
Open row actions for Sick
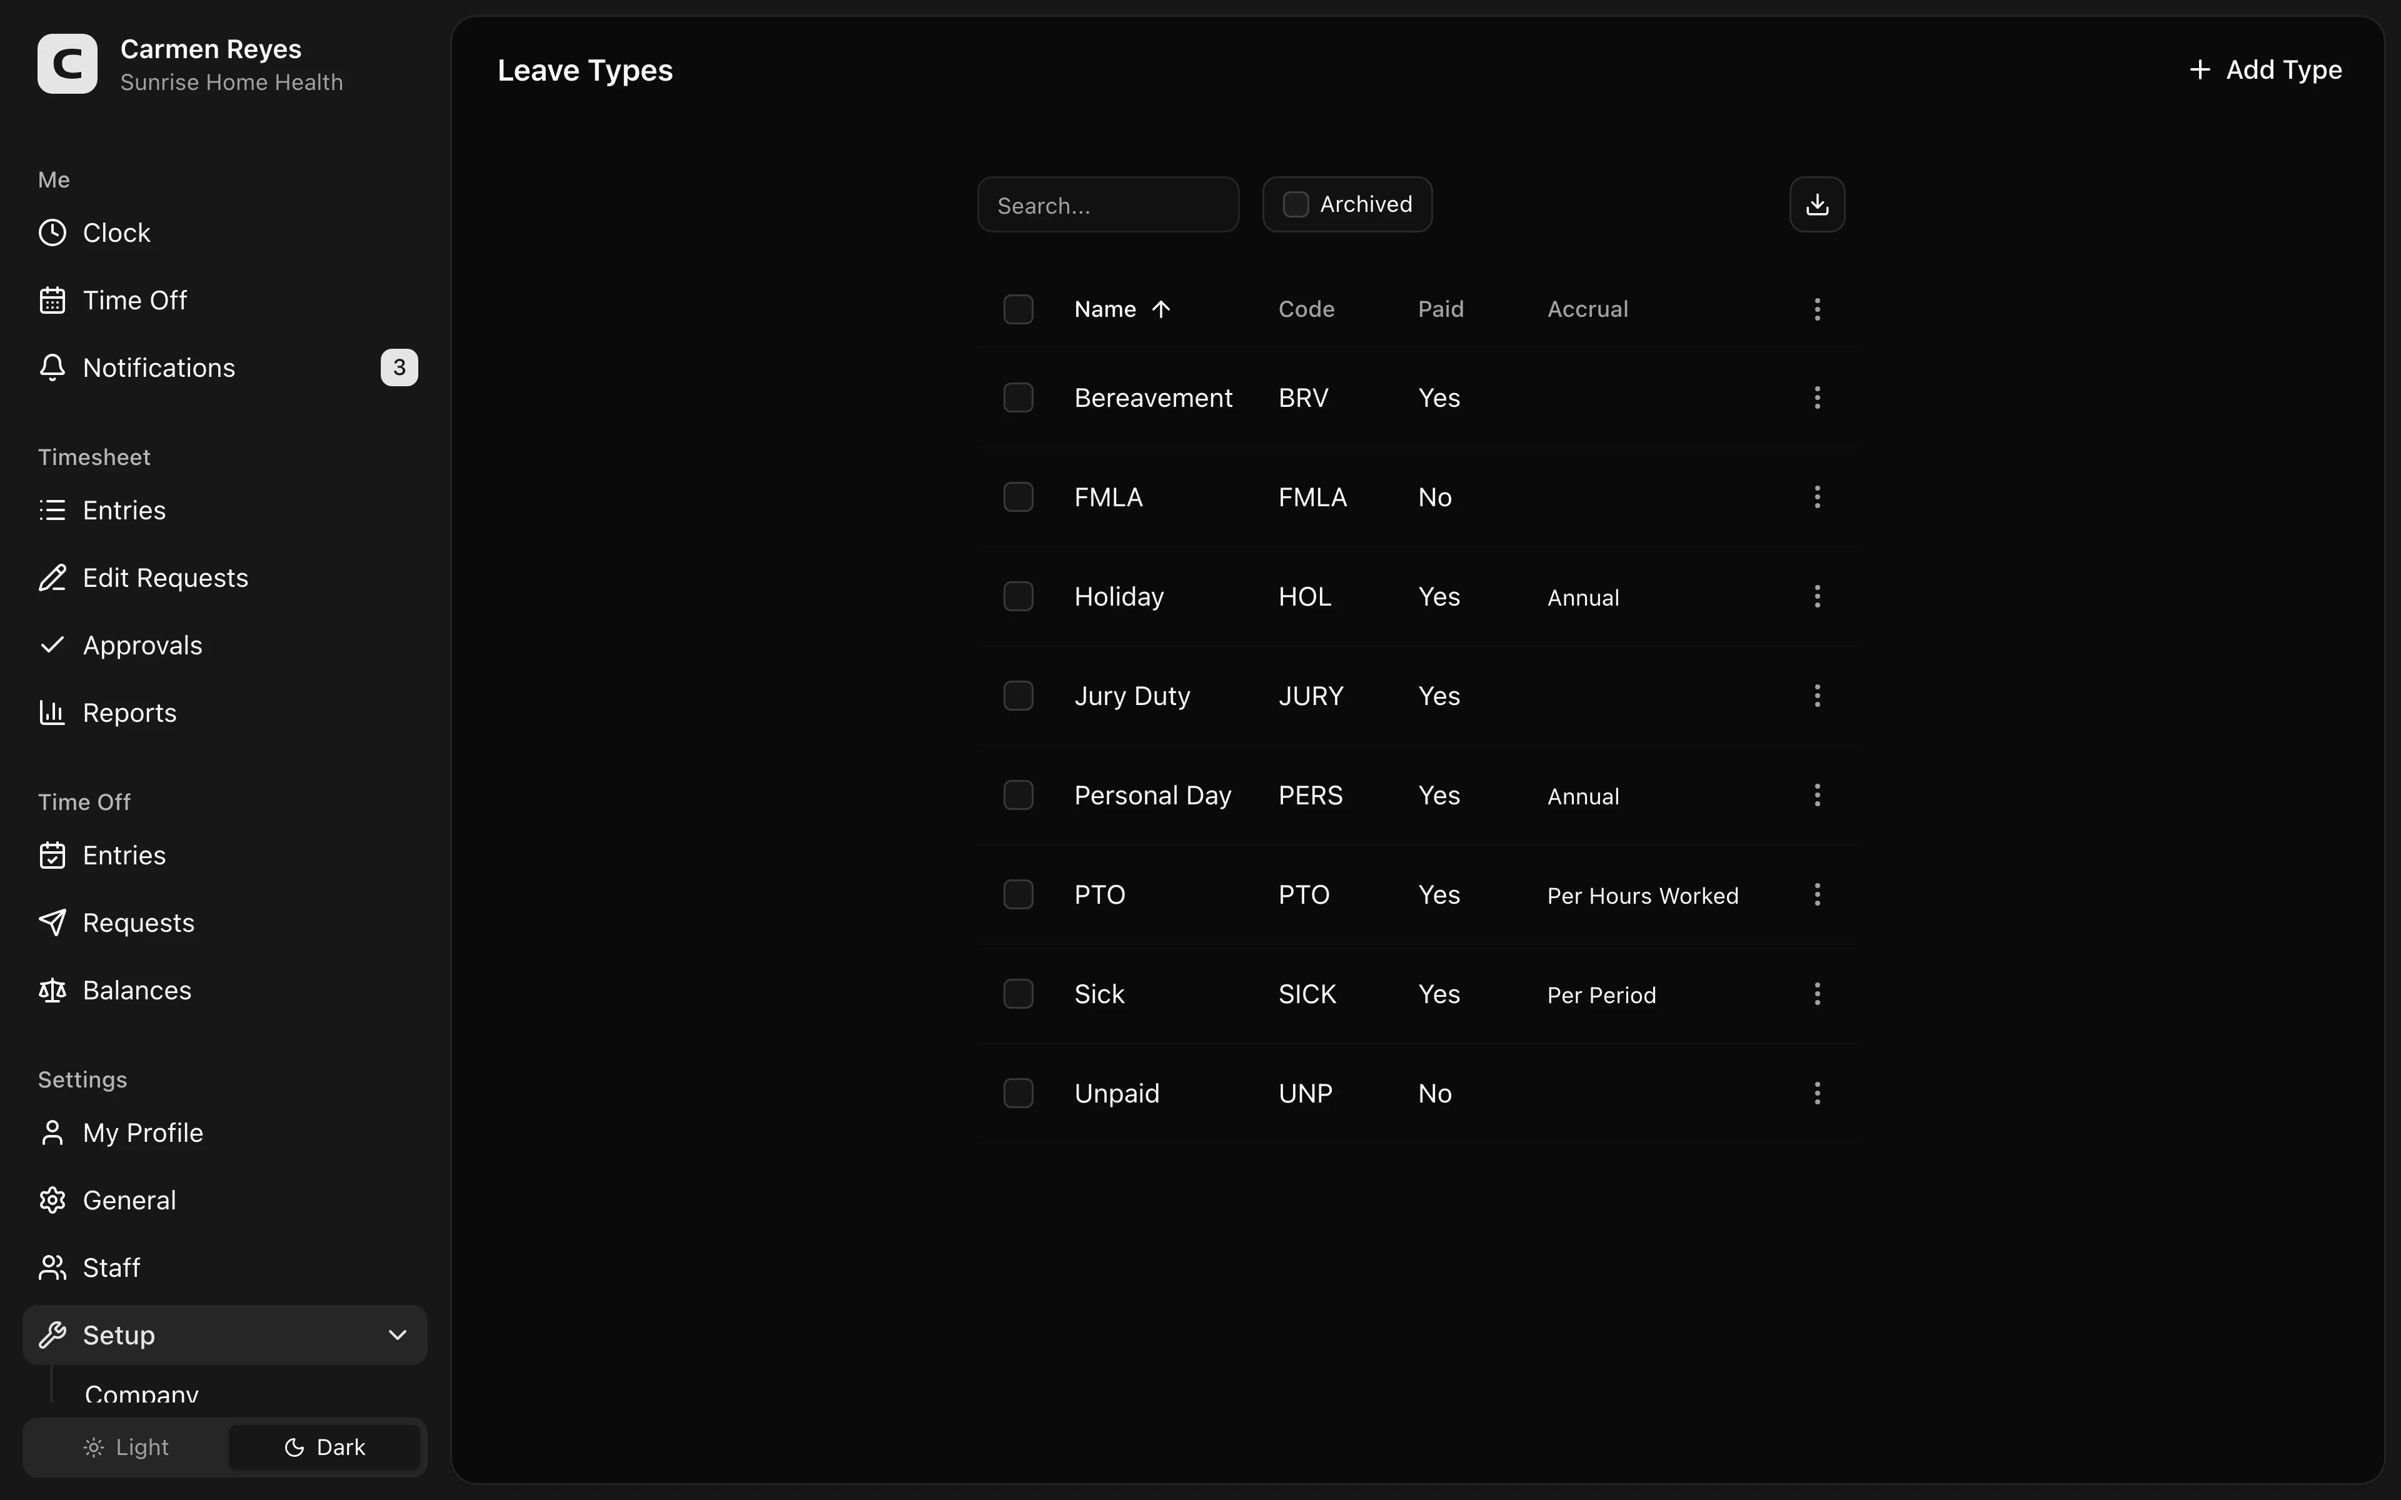1816,994
